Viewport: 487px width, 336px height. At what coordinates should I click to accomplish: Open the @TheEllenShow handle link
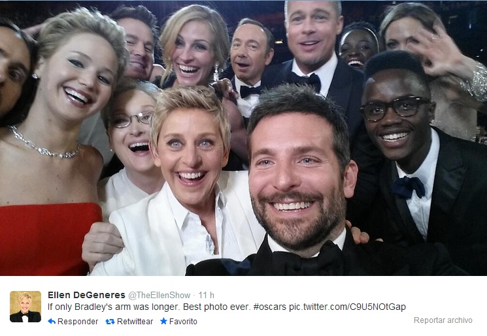[159, 295]
